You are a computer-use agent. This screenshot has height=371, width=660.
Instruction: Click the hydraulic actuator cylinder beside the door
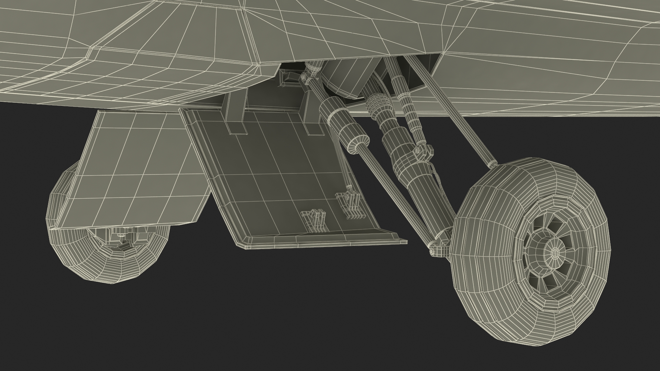click(344, 125)
